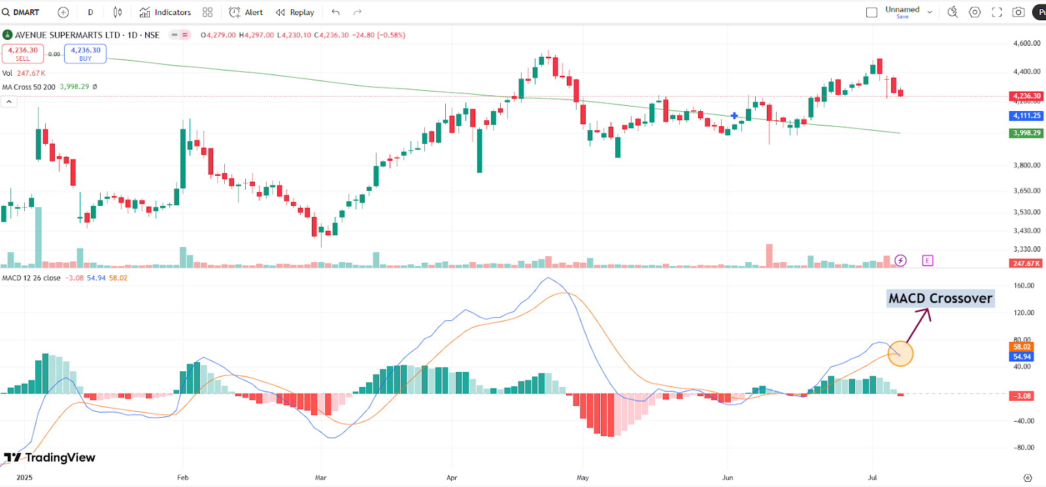Click the blue 4,111.25 price label
Screen dimensions: 1046x487
(x=1026, y=116)
